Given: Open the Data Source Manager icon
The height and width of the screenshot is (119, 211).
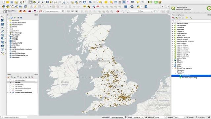Looking at the screenshot, I should 4,7.
